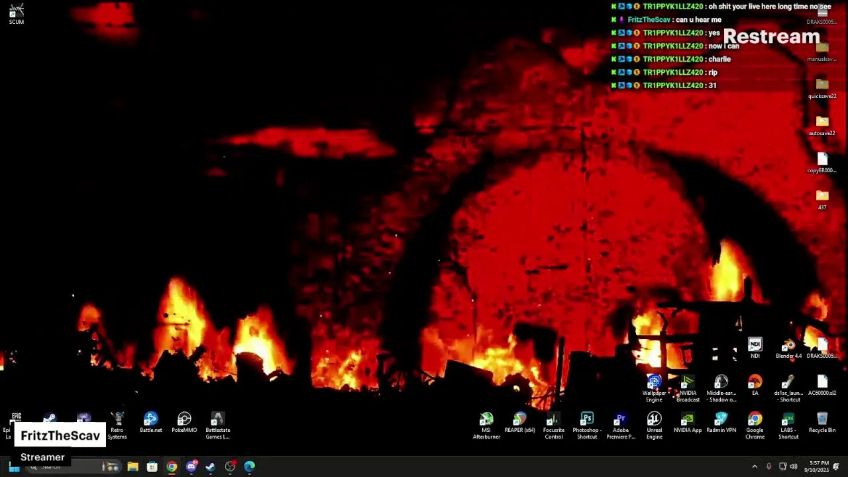Open the clock showing 5:57 PM
Screen dimensions: 848x477
(x=818, y=466)
